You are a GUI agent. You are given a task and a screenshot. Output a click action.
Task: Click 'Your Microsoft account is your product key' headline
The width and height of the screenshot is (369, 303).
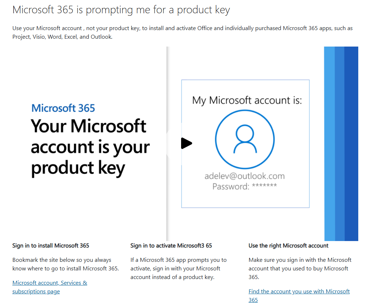click(x=90, y=147)
